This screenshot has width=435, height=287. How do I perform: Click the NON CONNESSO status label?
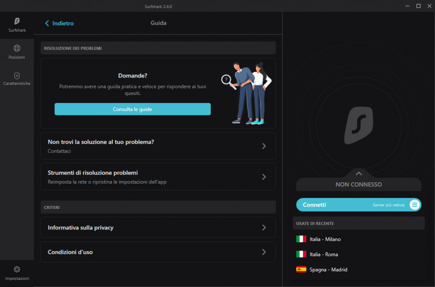click(359, 184)
